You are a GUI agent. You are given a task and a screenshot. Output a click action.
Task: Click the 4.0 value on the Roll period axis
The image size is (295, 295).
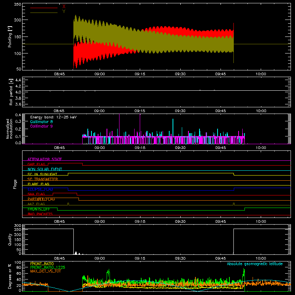coord(18,92)
